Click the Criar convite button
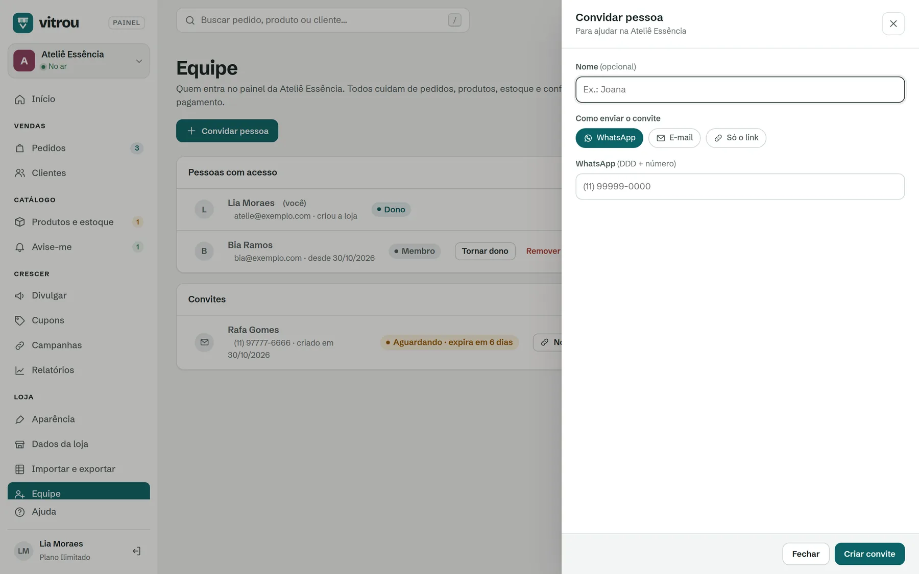The width and height of the screenshot is (919, 574). tap(869, 554)
